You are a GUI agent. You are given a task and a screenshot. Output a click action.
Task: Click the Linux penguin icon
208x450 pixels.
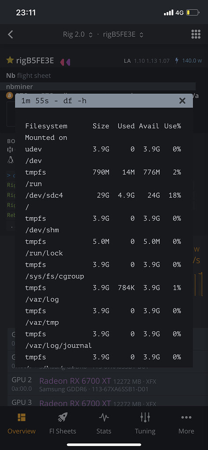coord(11,160)
